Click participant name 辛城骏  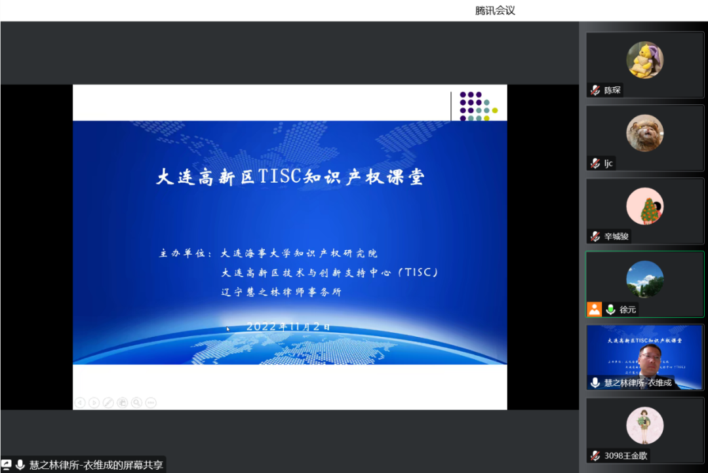pos(616,236)
